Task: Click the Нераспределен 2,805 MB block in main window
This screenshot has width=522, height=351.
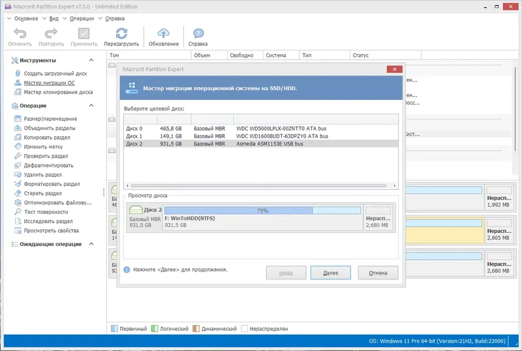Action: (499, 230)
